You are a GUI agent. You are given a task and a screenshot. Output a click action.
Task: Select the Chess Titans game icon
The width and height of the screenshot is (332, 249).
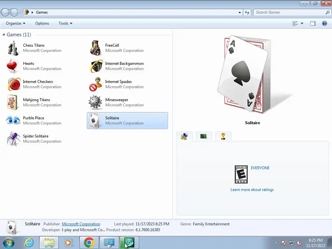13,48
